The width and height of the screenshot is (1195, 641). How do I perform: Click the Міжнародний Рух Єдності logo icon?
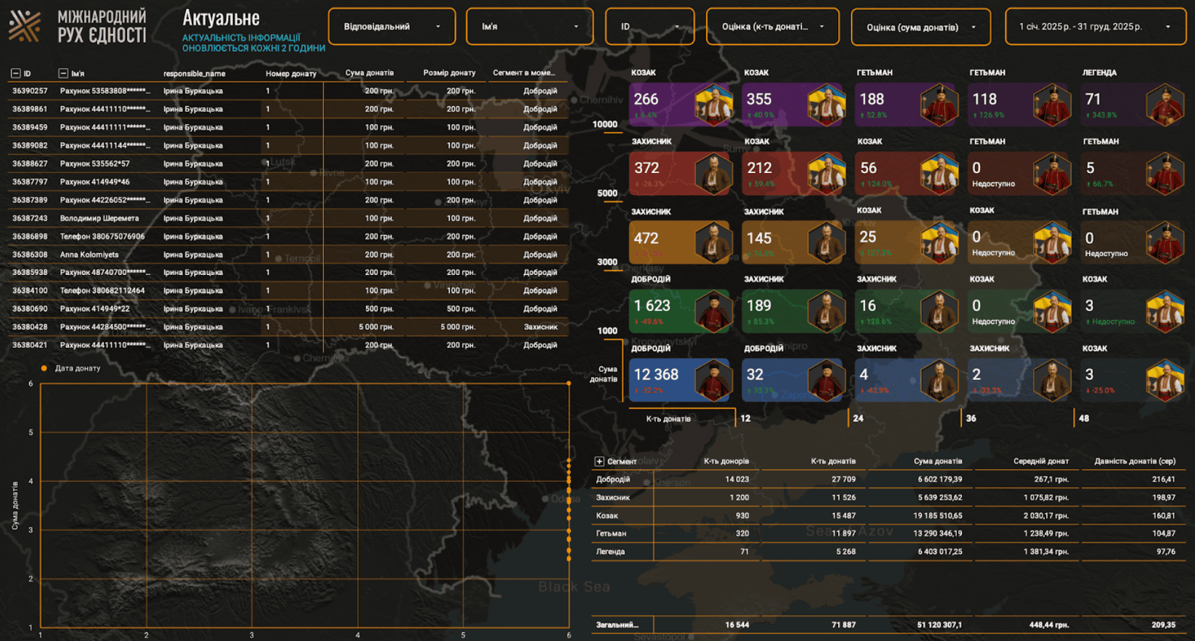click(x=25, y=26)
